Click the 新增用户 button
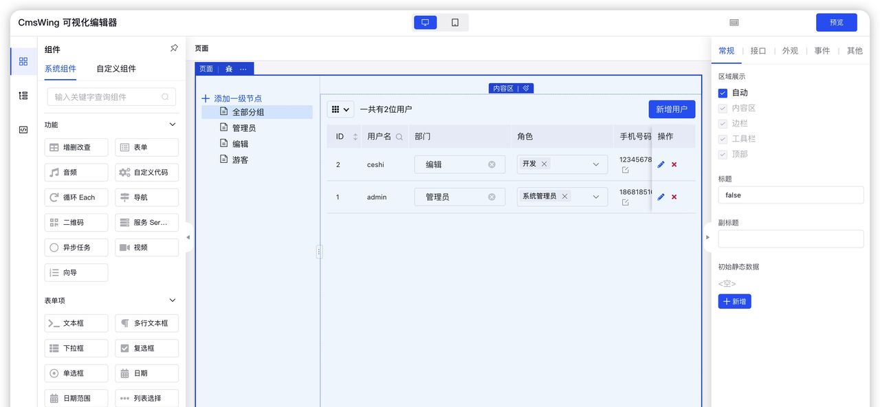This screenshot has width=880, height=407. point(672,109)
